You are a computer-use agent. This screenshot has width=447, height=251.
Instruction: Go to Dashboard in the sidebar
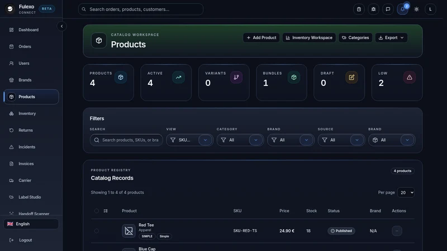coord(31,30)
